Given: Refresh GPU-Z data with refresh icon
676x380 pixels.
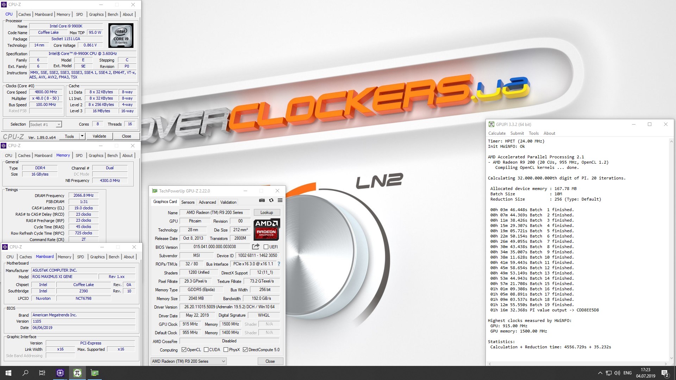Looking at the screenshot, I should pyautogui.click(x=271, y=200).
